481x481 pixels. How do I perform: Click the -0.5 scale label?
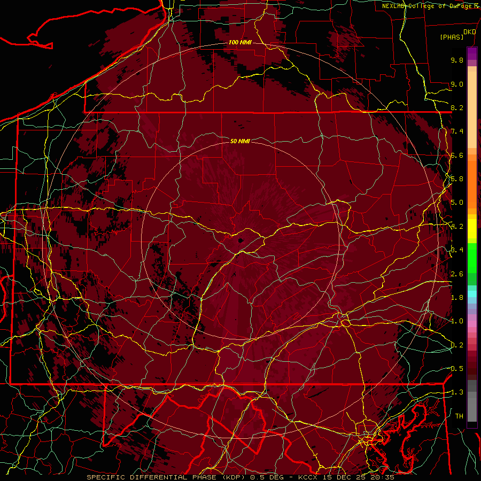click(456, 369)
